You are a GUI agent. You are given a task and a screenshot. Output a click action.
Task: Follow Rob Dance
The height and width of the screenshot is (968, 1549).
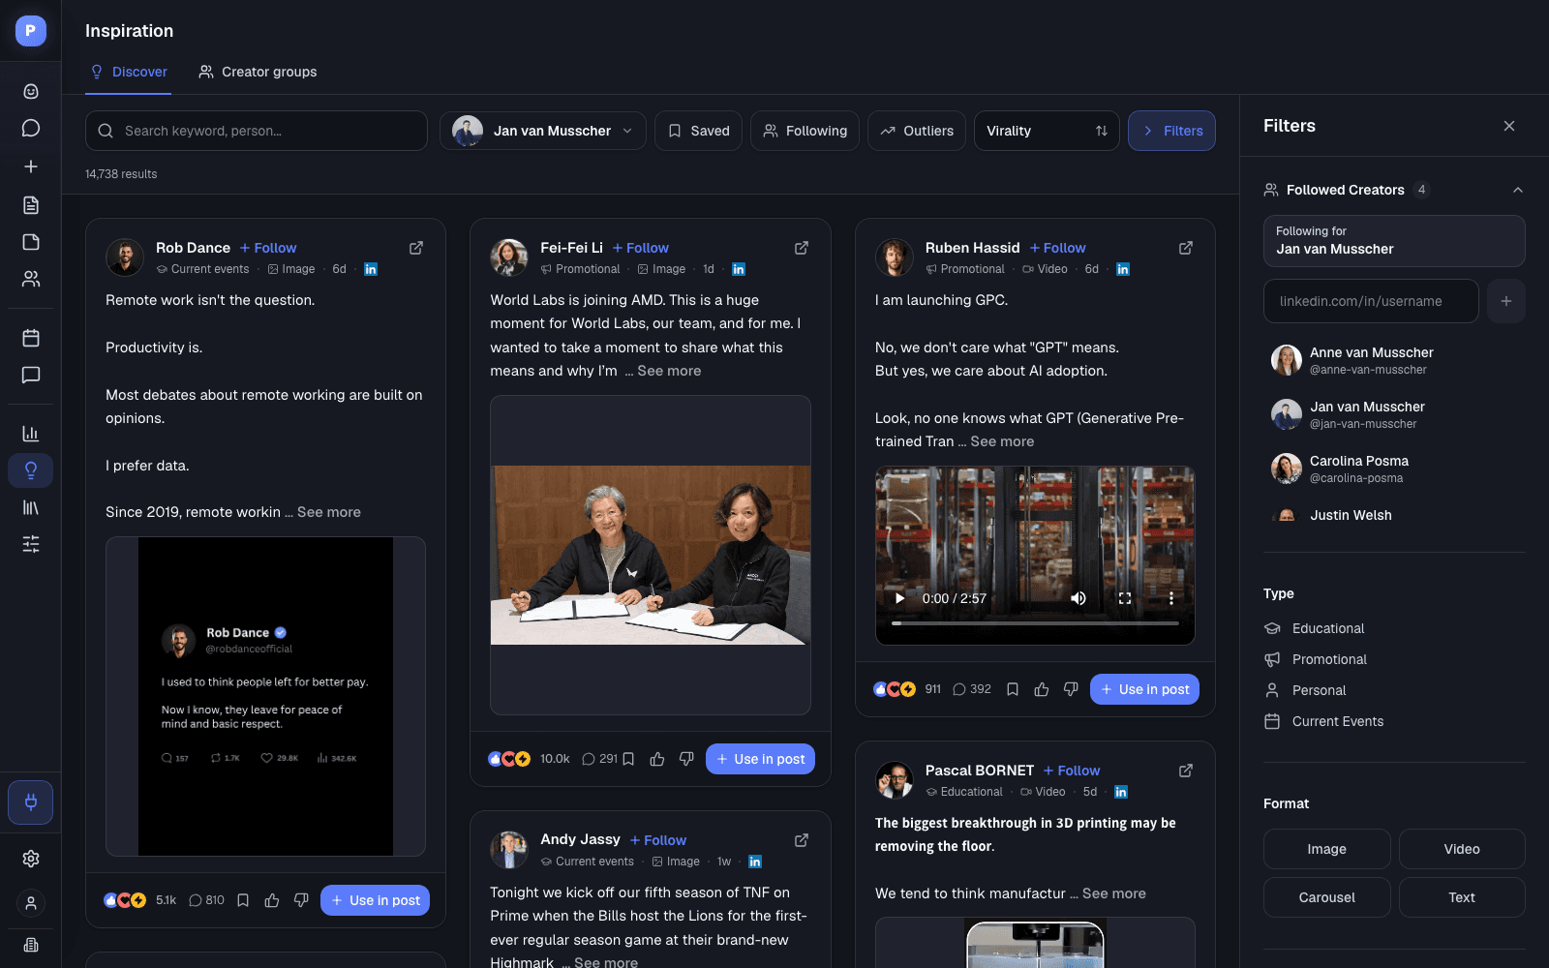[268, 248]
